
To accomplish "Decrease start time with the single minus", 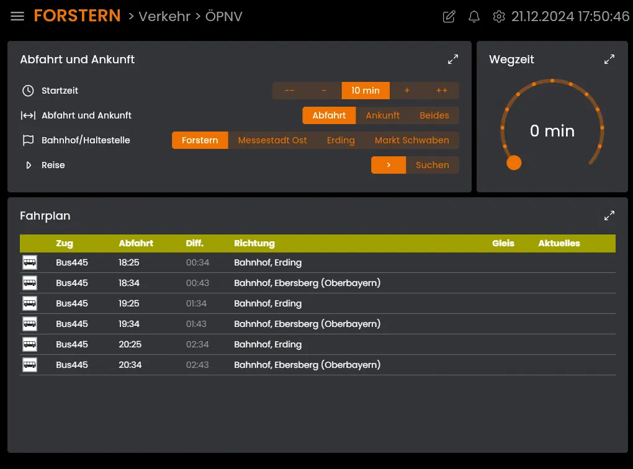I will coord(324,91).
